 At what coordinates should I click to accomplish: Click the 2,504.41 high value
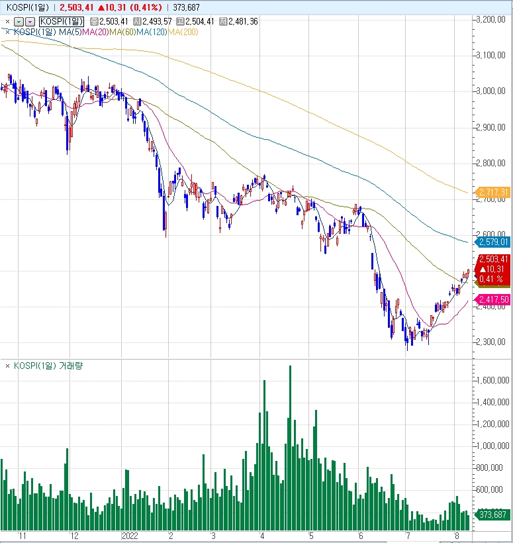click(x=200, y=21)
